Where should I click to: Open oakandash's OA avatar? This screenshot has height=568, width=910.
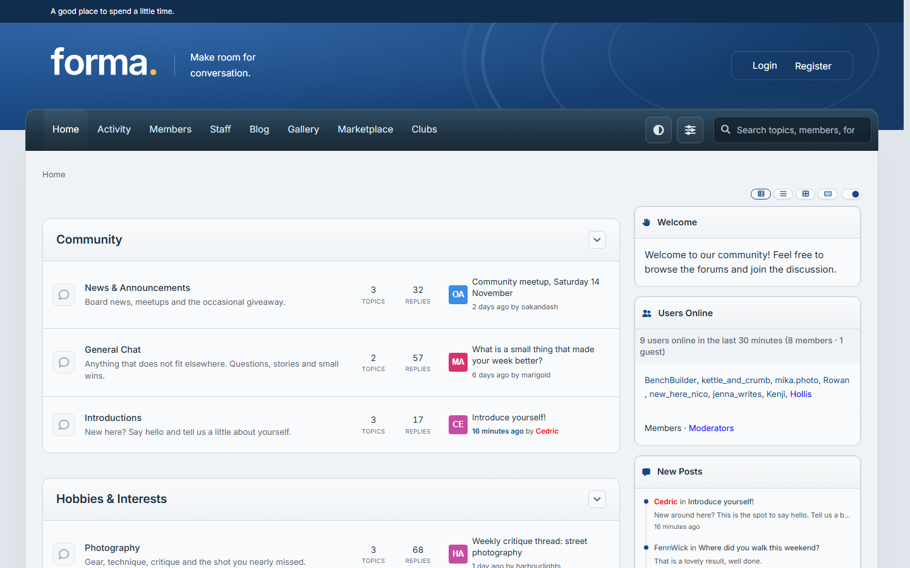pos(458,294)
